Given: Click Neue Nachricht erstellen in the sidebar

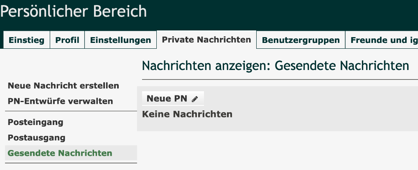Looking at the screenshot, I should [x=64, y=86].
